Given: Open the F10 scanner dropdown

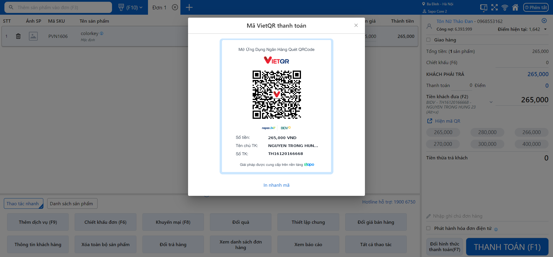Looking at the screenshot, I should [x=130, y=7].
